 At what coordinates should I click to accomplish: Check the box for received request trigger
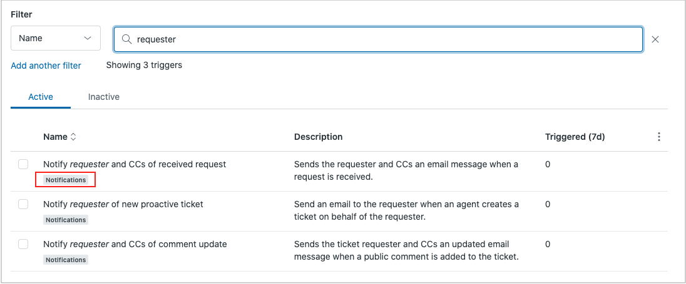pos(23,164)
